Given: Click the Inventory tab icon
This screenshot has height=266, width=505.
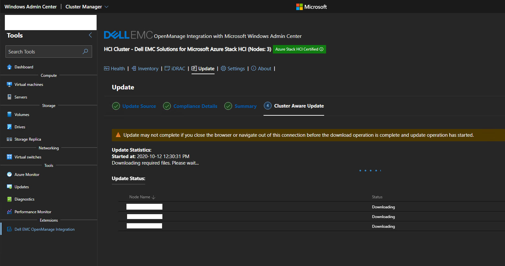Looking at the screenshot, I should click(134, 68).
